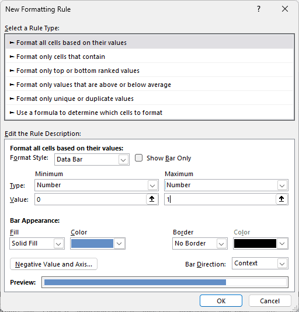This screenshot has width=299, height=312.
Task: Close the New Formatting Rule dialog
Action: tap(285, 9)
